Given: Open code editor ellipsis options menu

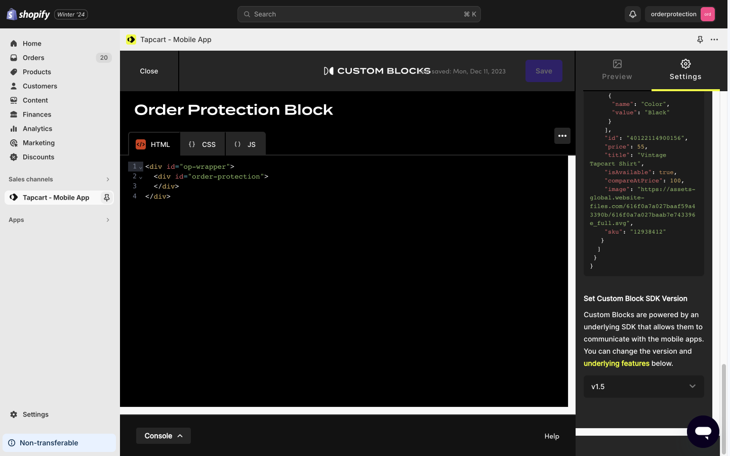Looking at the screenshot, I should click(x=562, y=136).
